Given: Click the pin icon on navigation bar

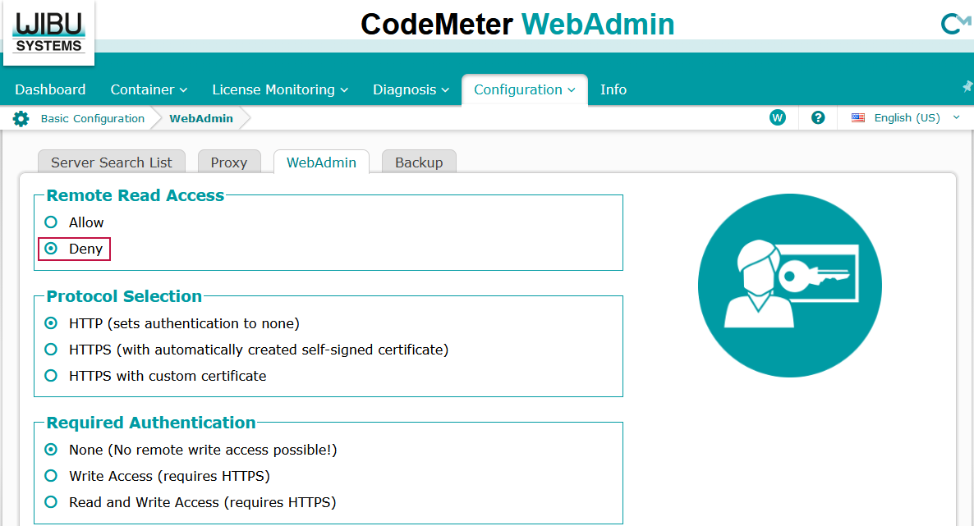Looking at the screenshot, I should pyautogui.click(x=967, y=87).
